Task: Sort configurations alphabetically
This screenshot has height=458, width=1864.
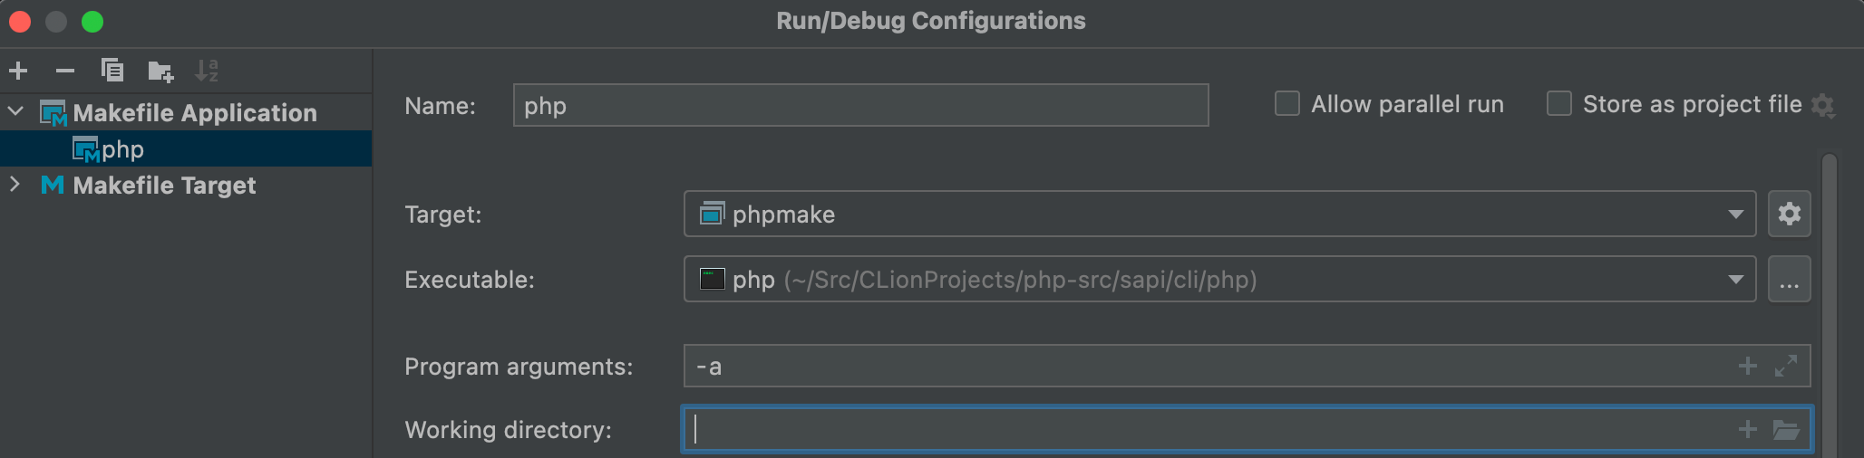Action: [x=207, y=71]
